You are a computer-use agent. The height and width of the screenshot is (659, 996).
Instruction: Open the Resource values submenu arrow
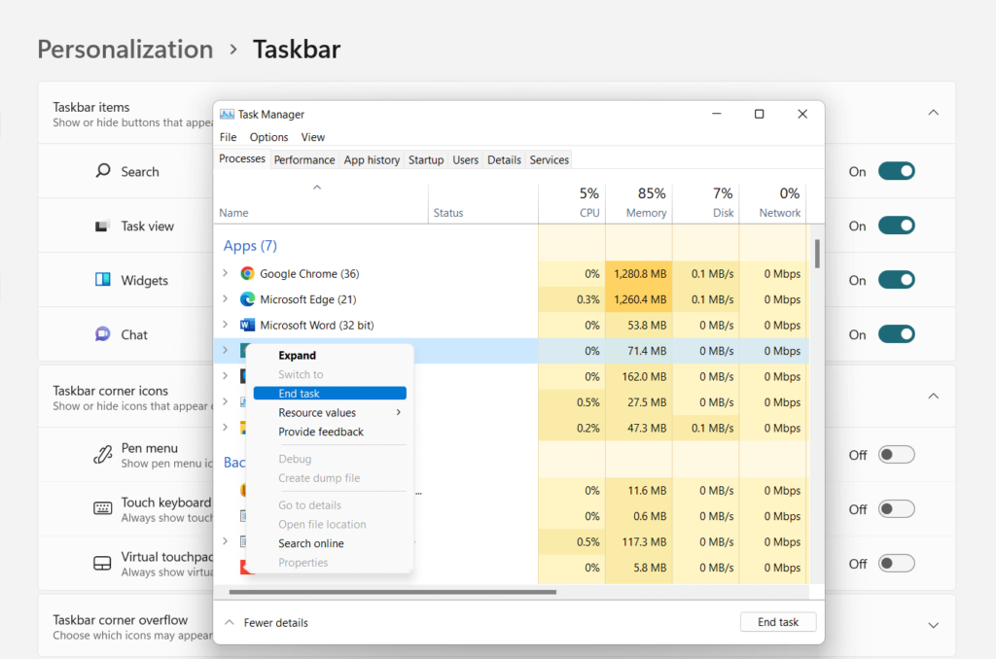click(x=398, y=413)
